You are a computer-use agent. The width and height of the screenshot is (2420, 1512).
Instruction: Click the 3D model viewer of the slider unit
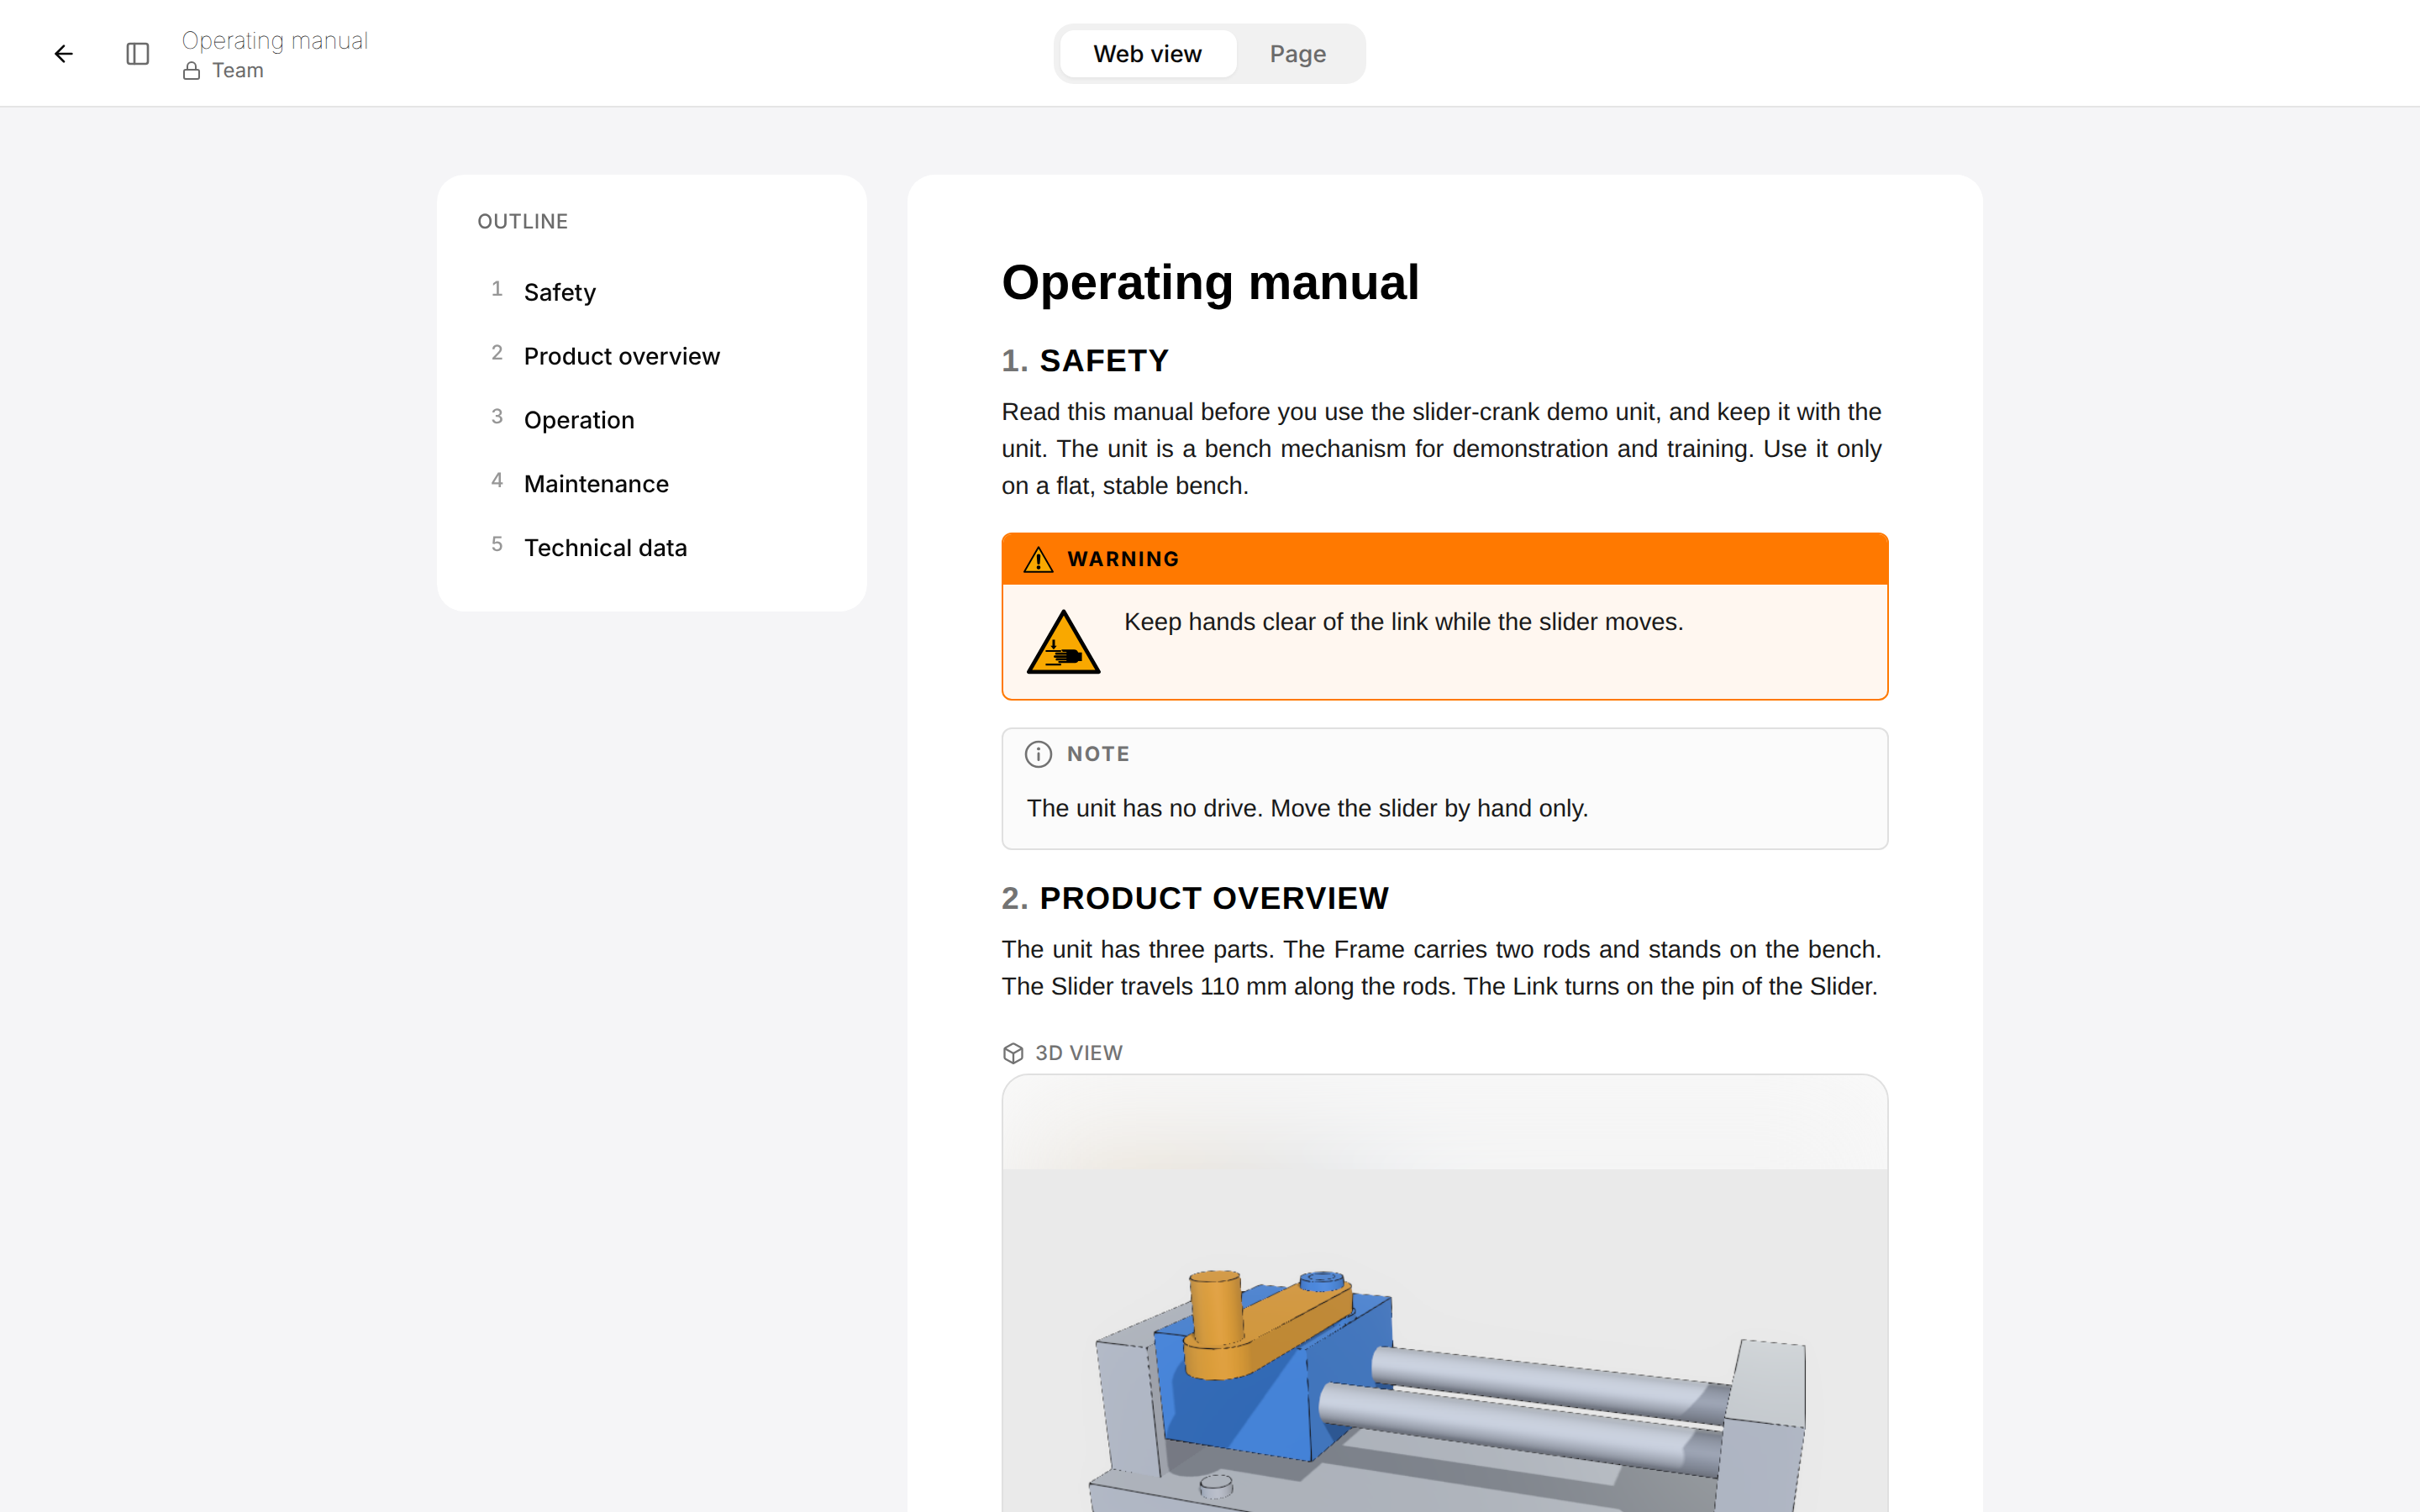tap(1445, 1293)
